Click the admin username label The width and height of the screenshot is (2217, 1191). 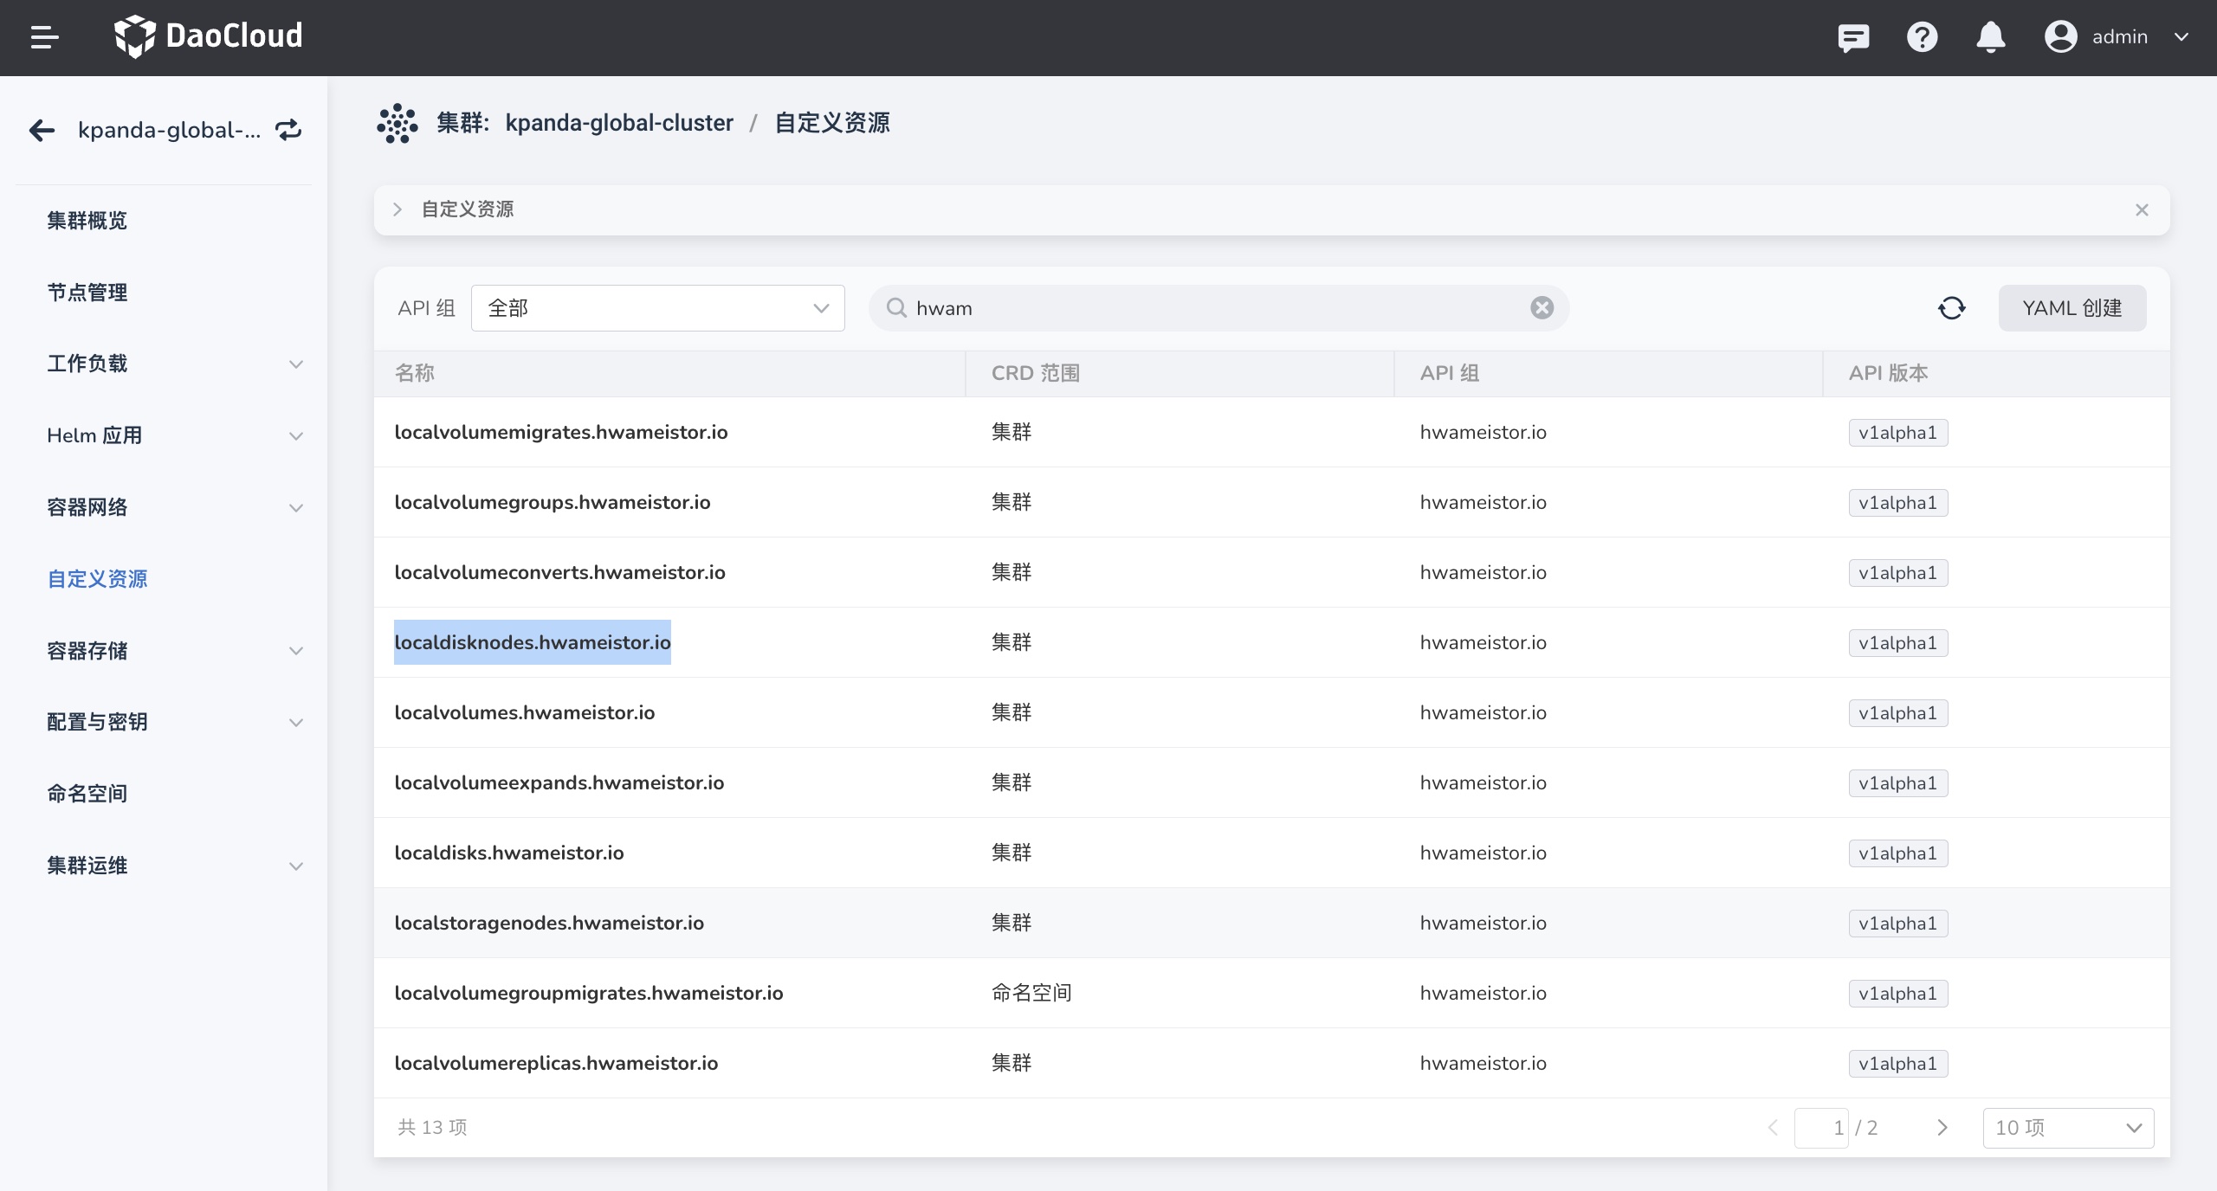click(2120, 37)
